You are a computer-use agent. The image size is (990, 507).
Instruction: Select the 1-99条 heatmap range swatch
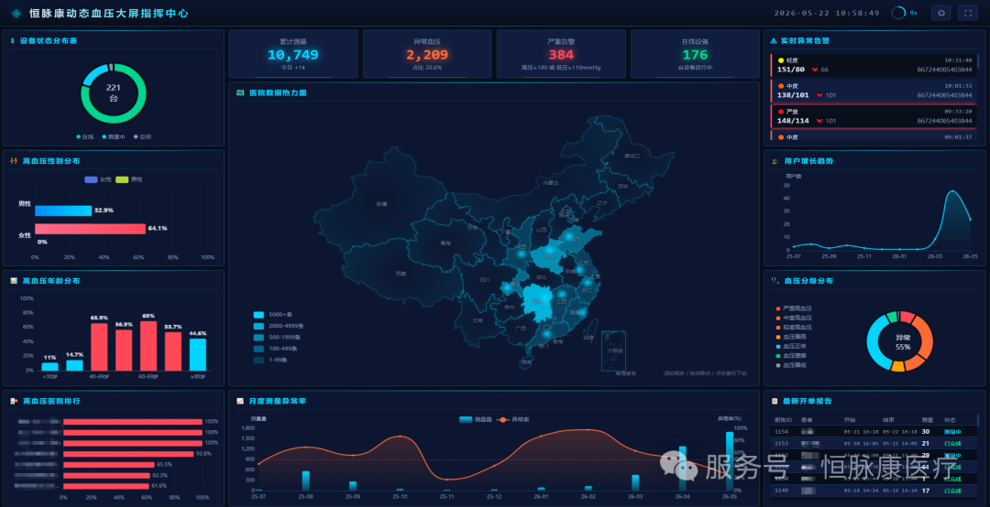[x=258, y=360]
